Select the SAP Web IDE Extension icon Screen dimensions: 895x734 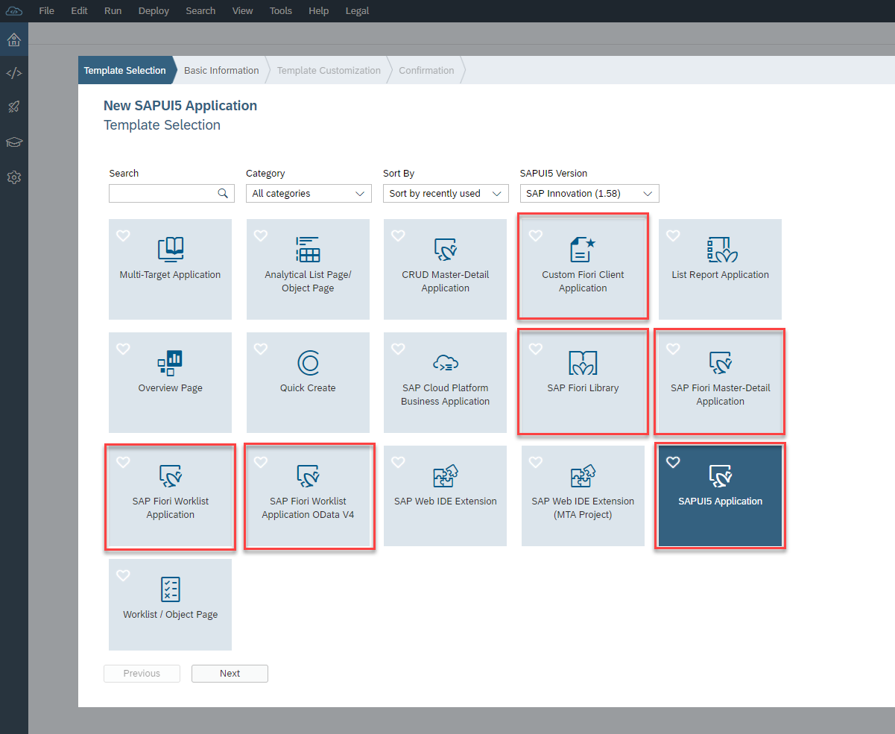point(446,476)
